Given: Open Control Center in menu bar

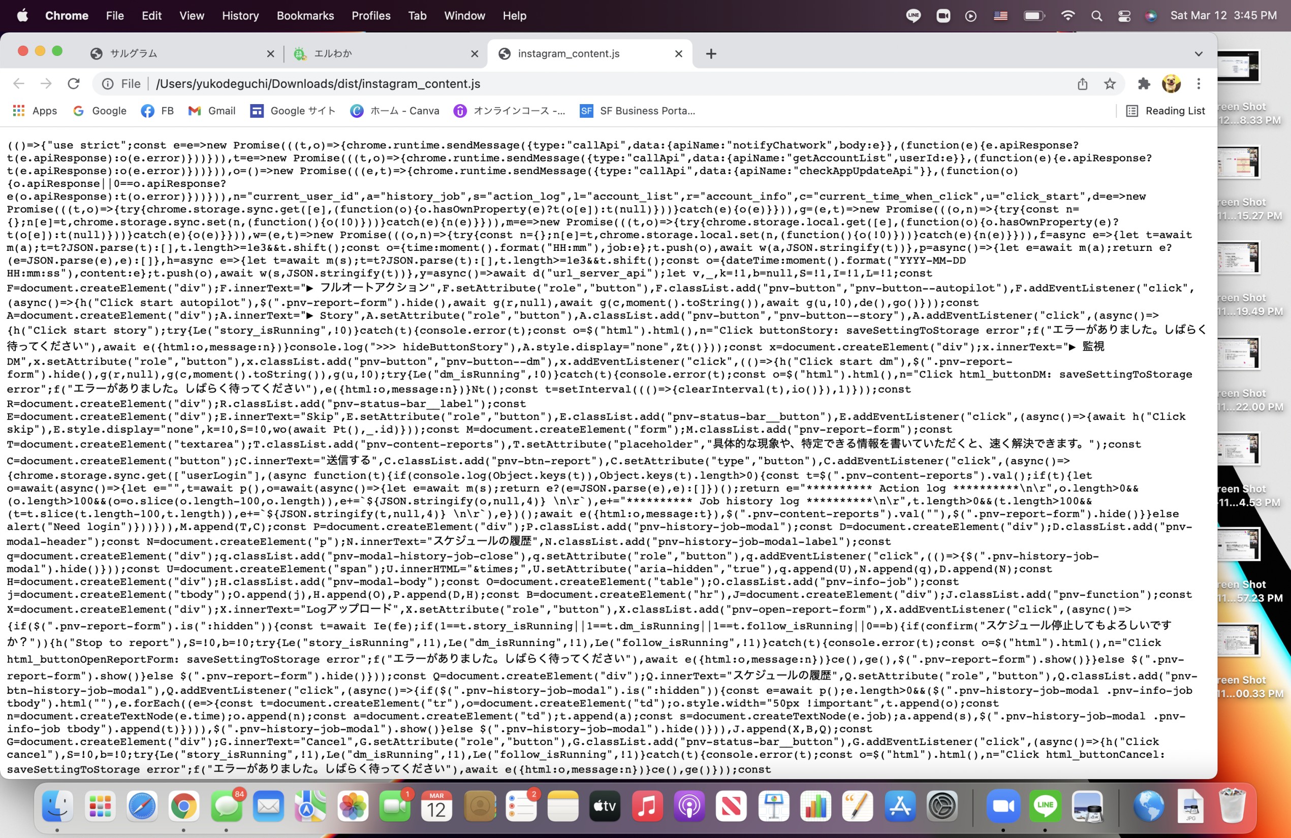Looking at the screenshot, I should click(1124, 16).
